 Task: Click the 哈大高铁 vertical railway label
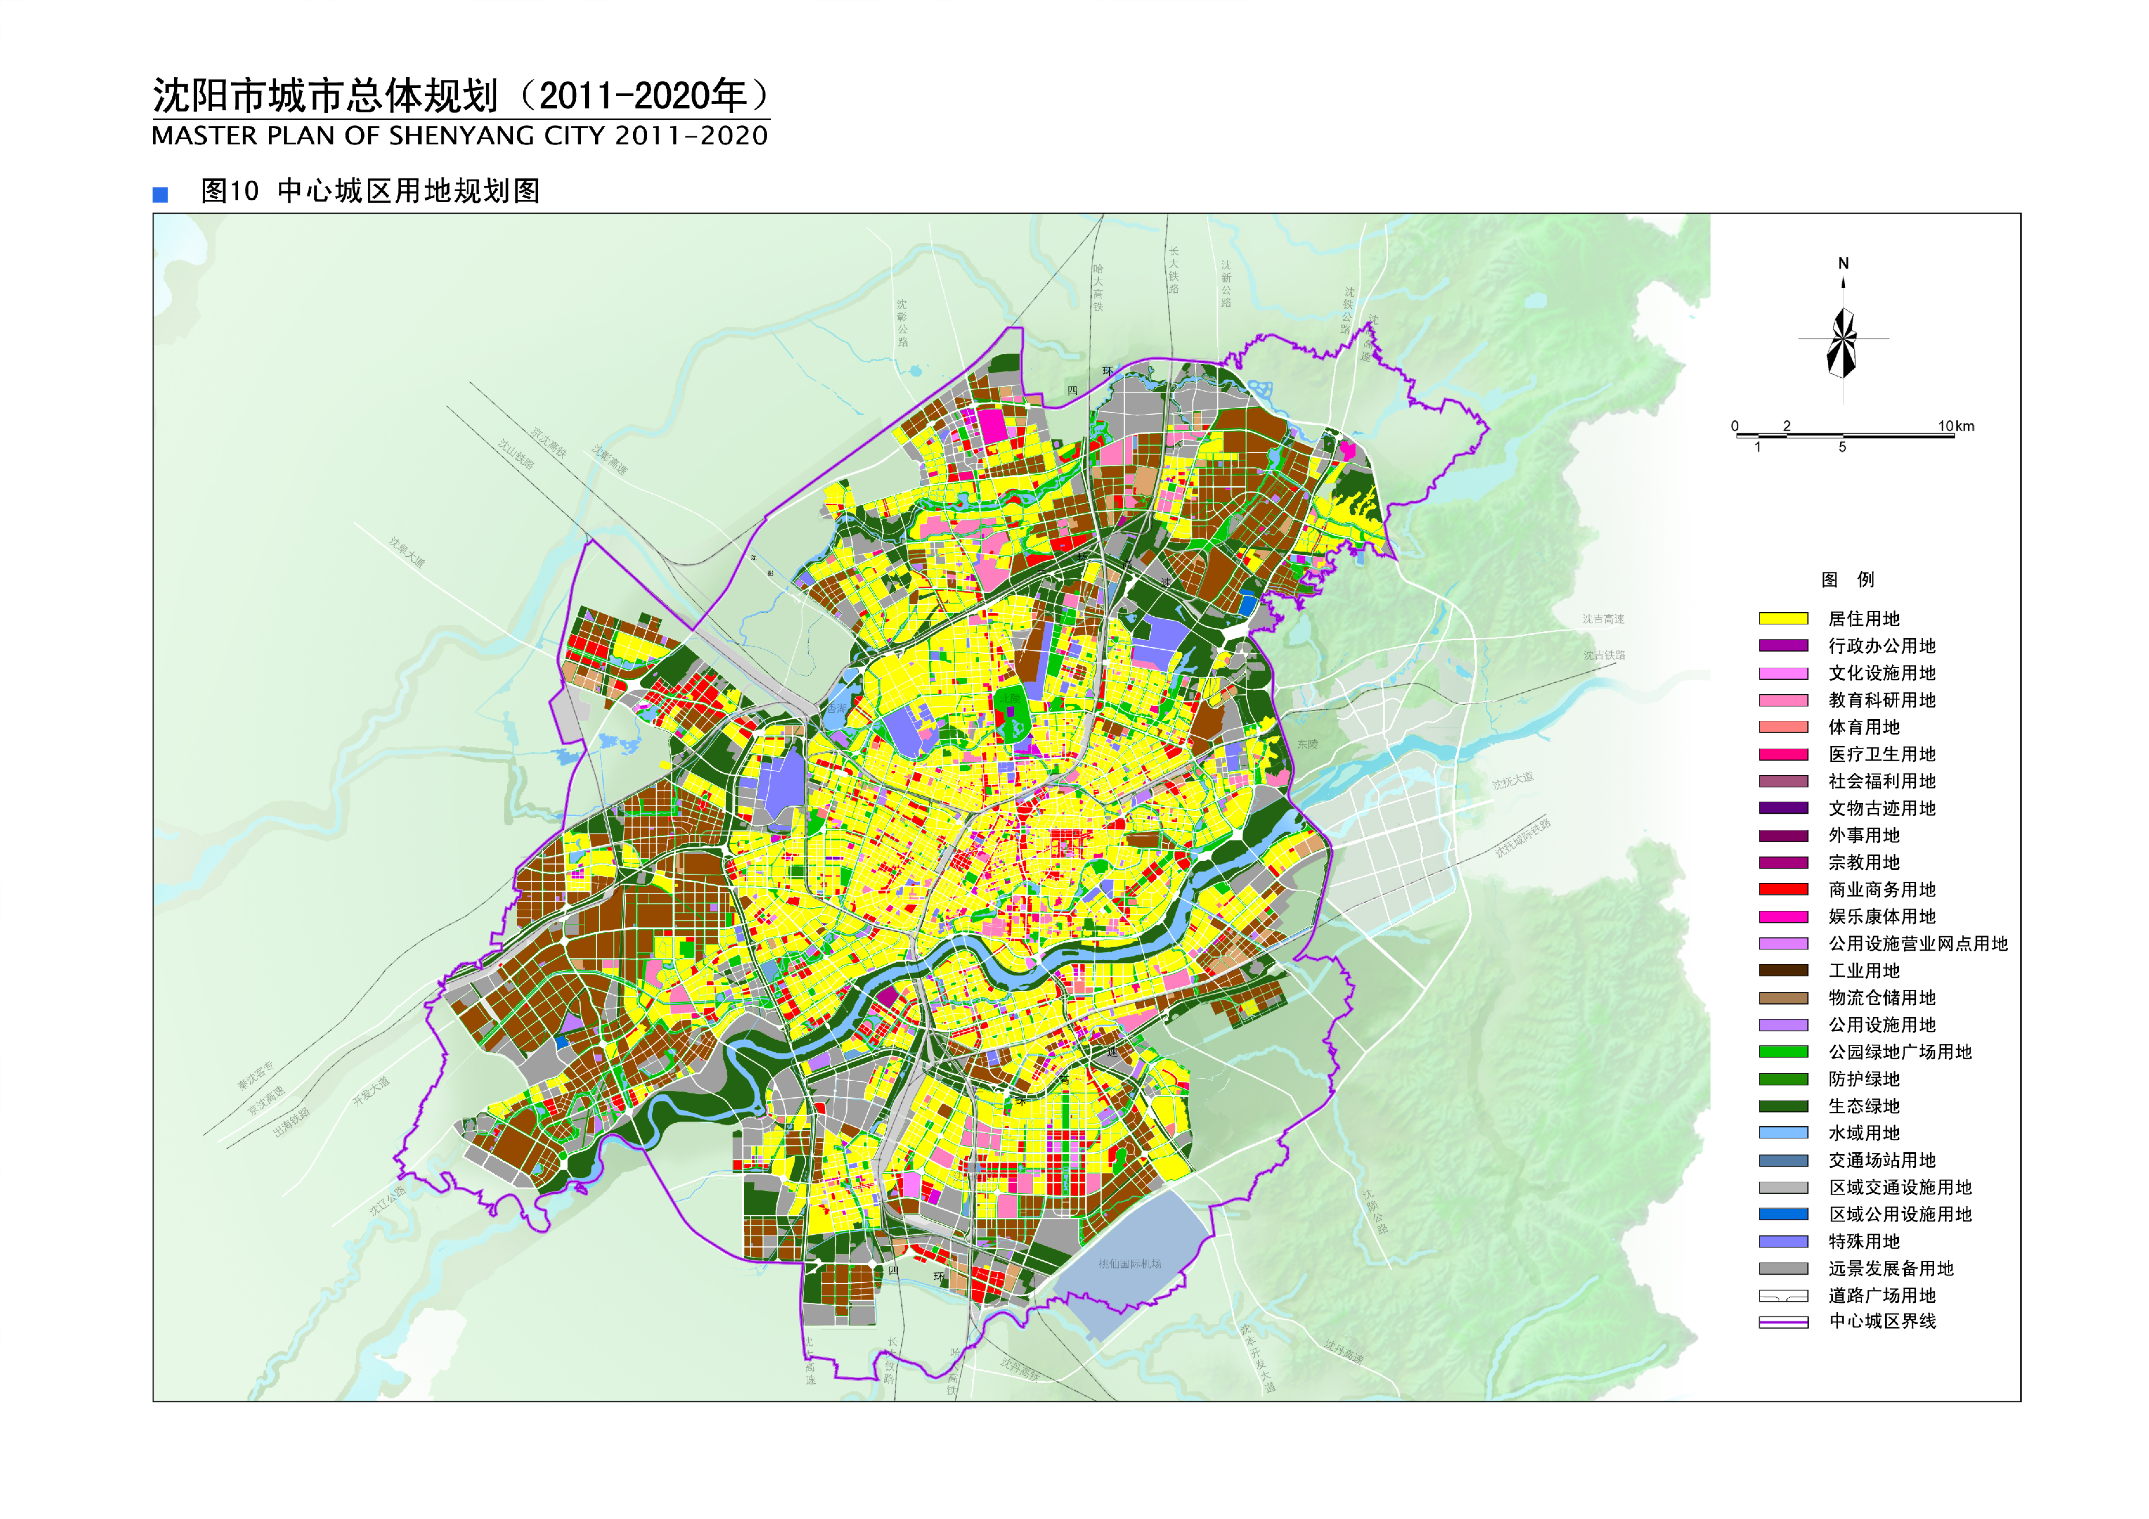pos(1098,287)
